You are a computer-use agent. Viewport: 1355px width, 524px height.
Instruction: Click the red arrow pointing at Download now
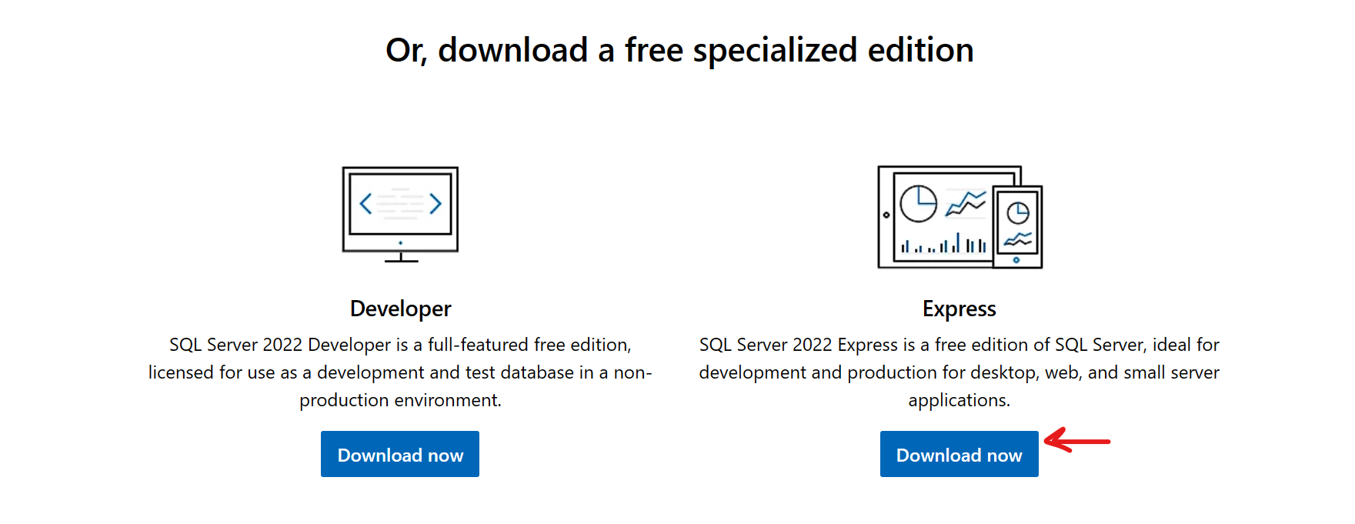[1077, 440]
